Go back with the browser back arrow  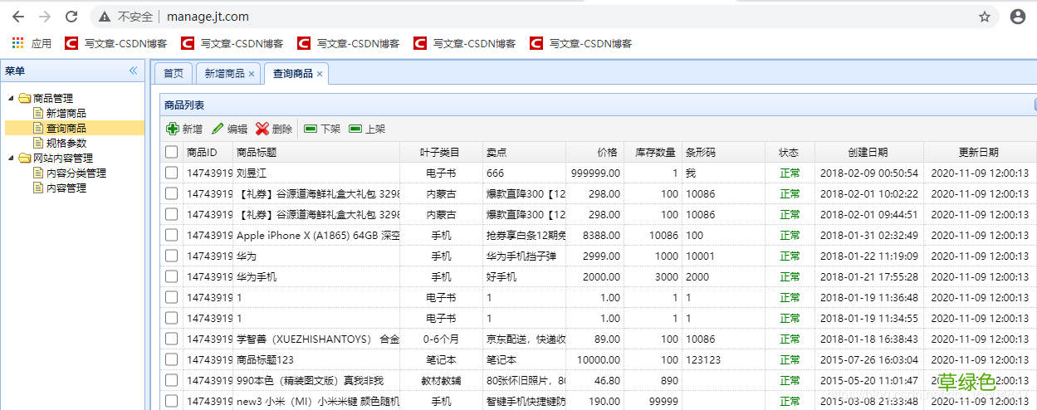(x=18, y=17)
